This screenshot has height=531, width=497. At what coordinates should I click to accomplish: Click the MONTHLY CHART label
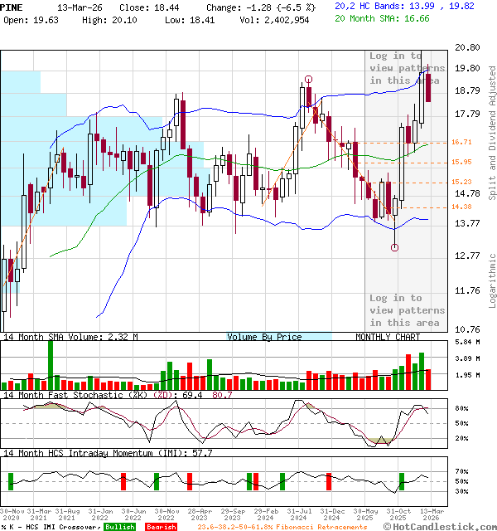[x=388, y=337]
